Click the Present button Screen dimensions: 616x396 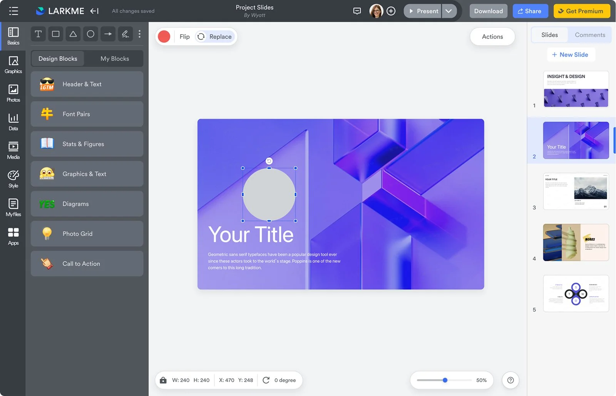423,11
